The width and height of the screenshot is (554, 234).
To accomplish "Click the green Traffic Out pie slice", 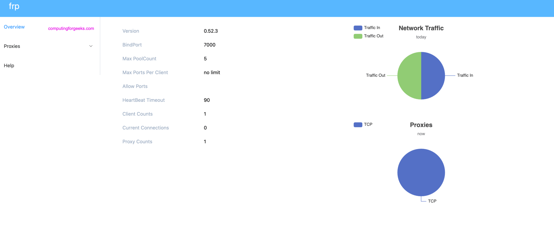I will tap(409, 76).
